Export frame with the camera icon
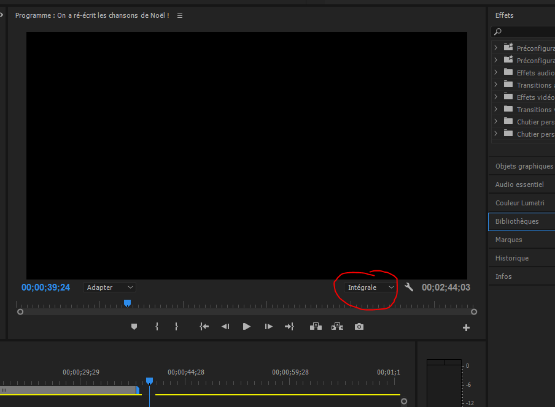Viewport: 555px width, 407px height. pos(359,327)
